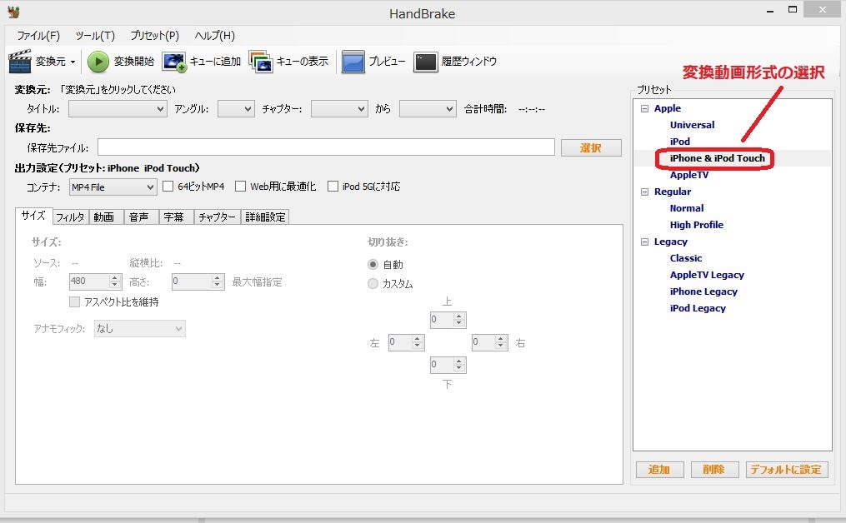Click the 変換元 source clapperboard icon

(x=20, y=61)
